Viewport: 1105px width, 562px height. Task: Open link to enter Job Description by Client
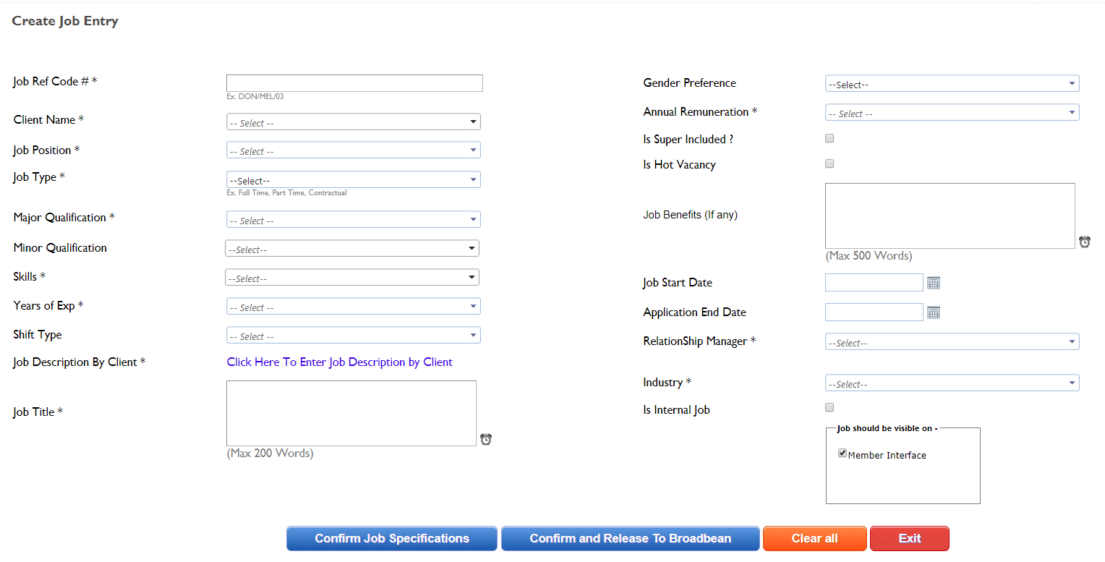pyautogui.click(x=340, y=362)
